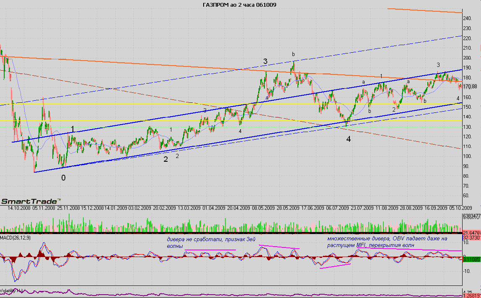Image resolution: width=481 pixels, height=298 pixels.
Task: Select the -10 level on the MACD scale
Action: [x=468, y=271]
